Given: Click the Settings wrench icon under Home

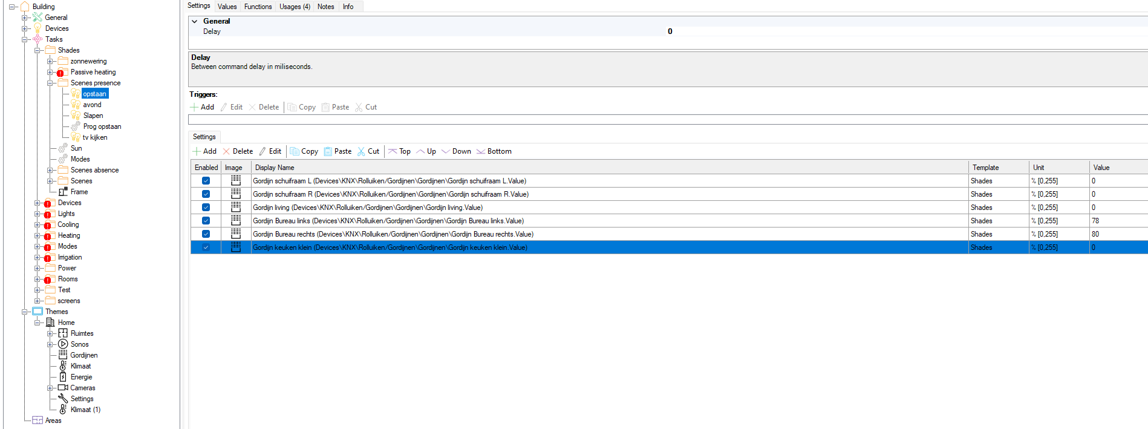Looking at the screenshot, I should tap(63, 399).
